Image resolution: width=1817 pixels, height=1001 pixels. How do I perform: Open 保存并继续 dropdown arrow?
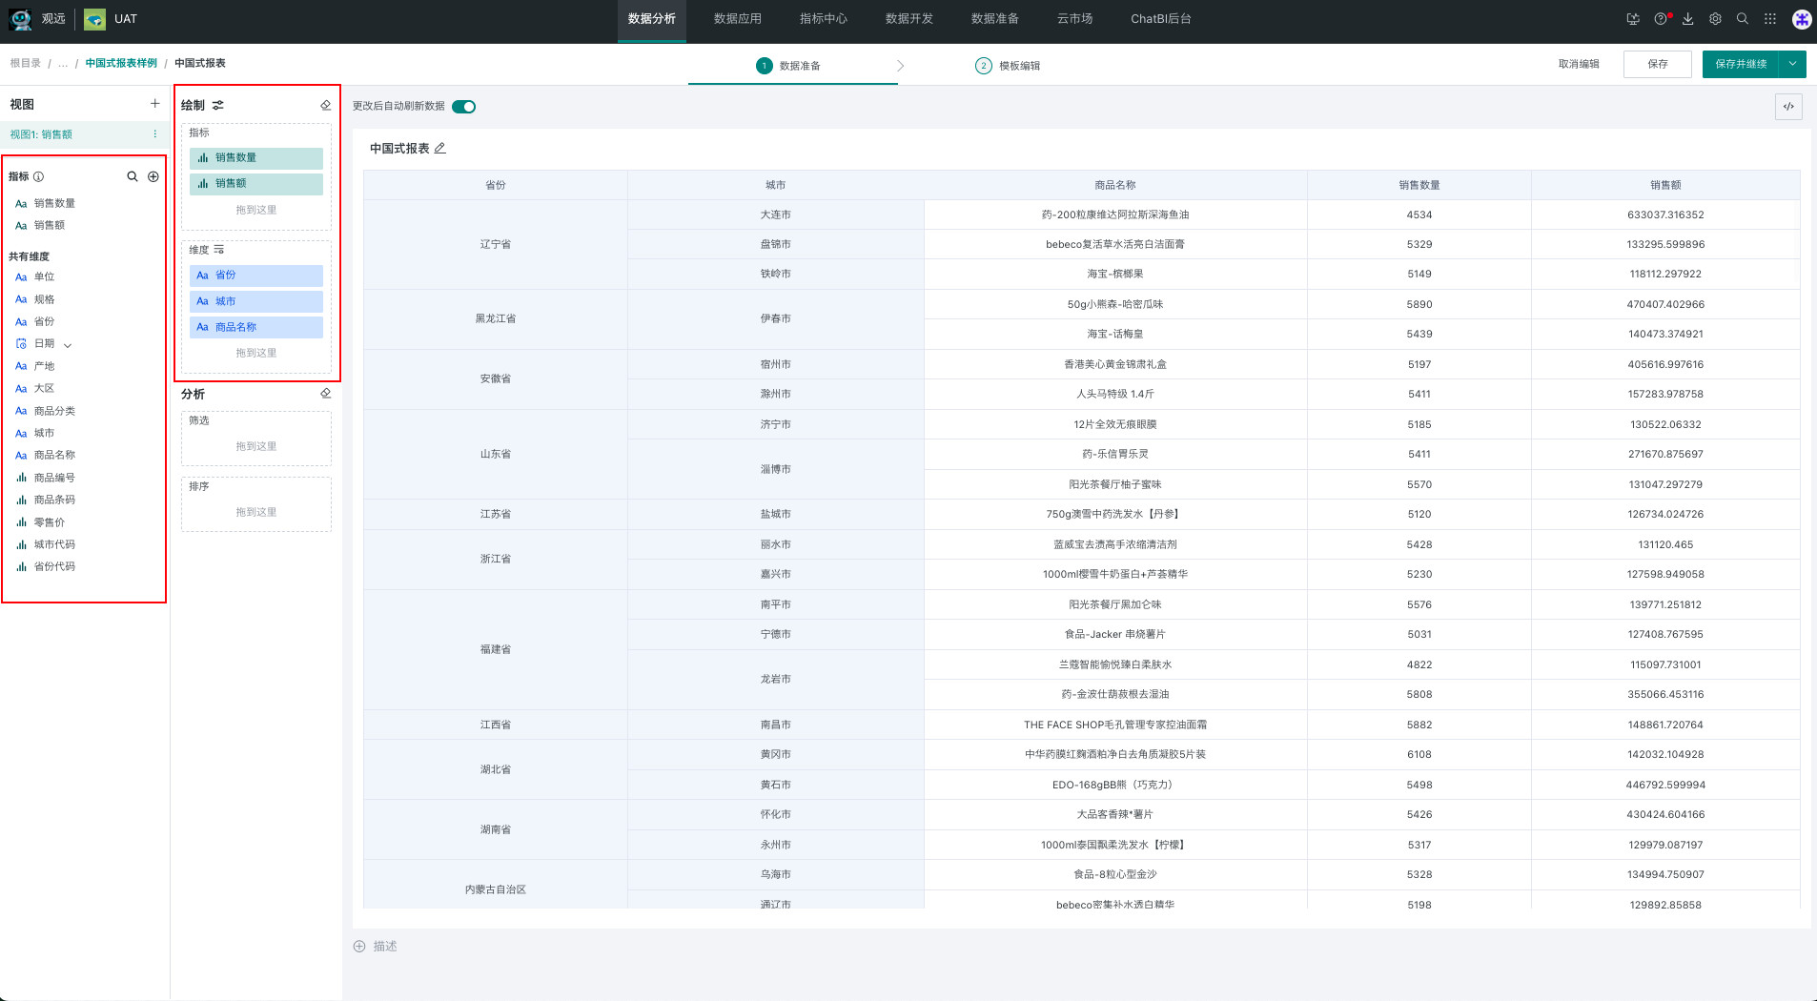point(1792,64)
